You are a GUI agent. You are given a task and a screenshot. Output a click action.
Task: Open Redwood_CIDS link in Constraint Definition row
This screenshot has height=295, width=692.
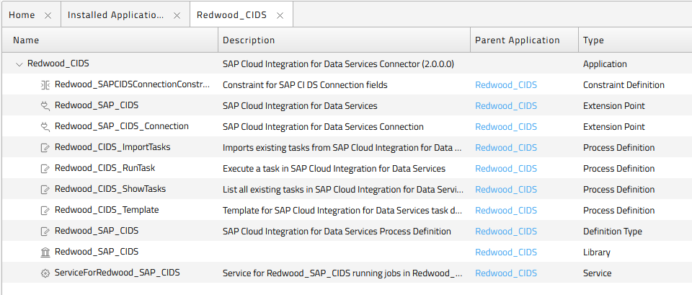coord(506,85)
